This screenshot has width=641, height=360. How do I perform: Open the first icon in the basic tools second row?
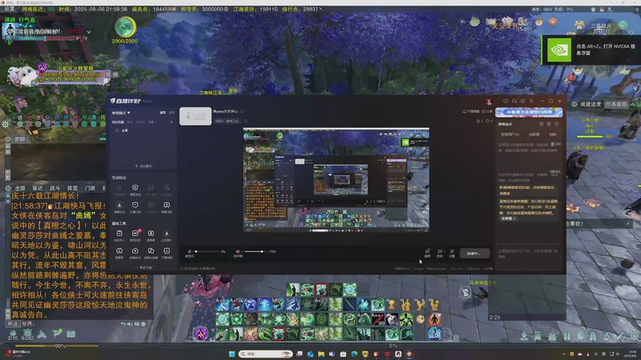click(119, 253)
